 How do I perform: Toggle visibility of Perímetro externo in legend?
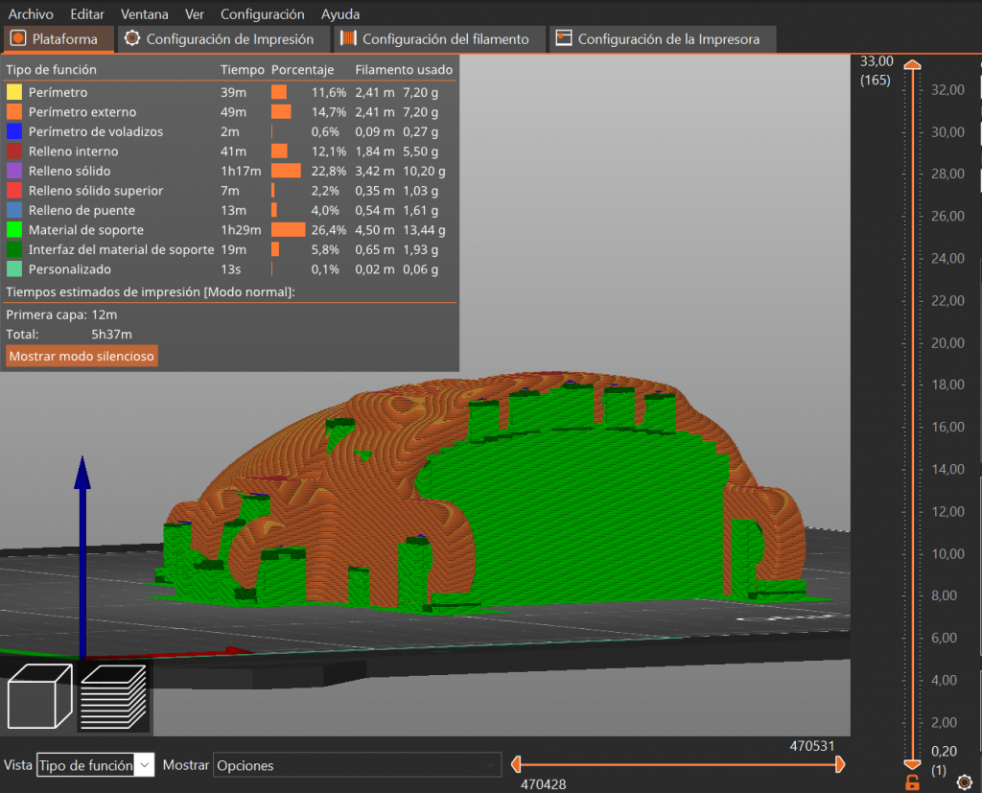pyautogui.click(x=82, y=112)
